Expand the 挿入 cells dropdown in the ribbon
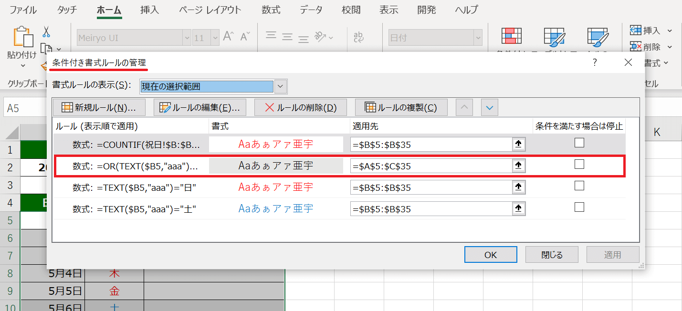 point(669,31)
